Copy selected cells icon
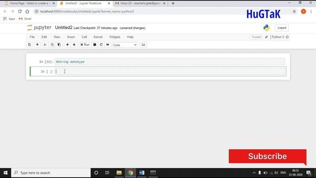316x178 pixels. click(52, 45)
